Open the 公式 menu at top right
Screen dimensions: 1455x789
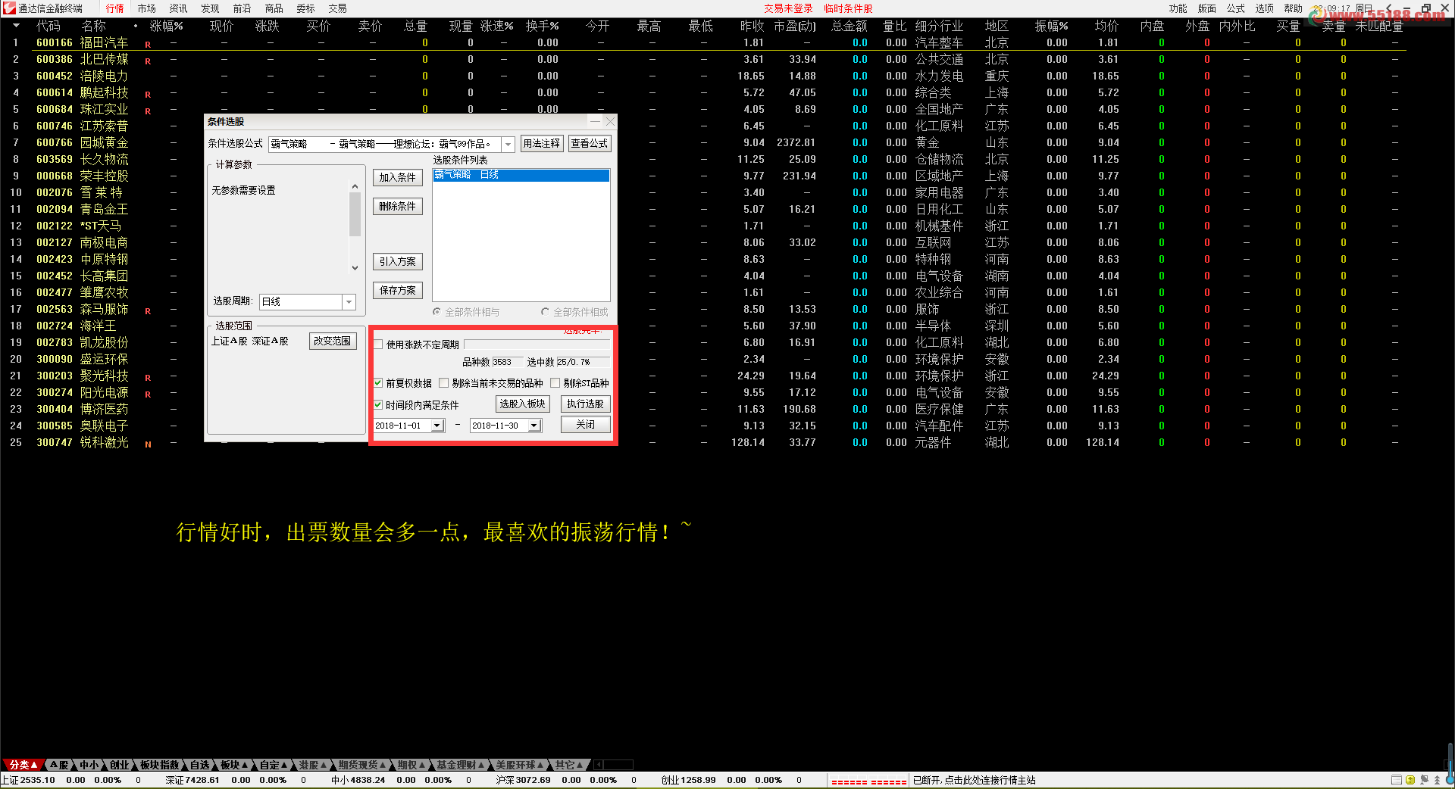tap(1236, 8)
